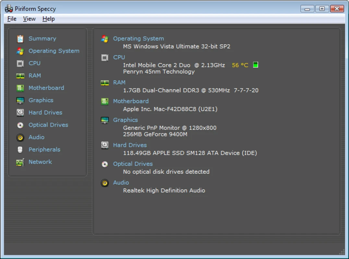The height and width of the screenshot is (259, 349).
Task: Click the Windows logo icon beside Operating System
Action: pos(104,38)
